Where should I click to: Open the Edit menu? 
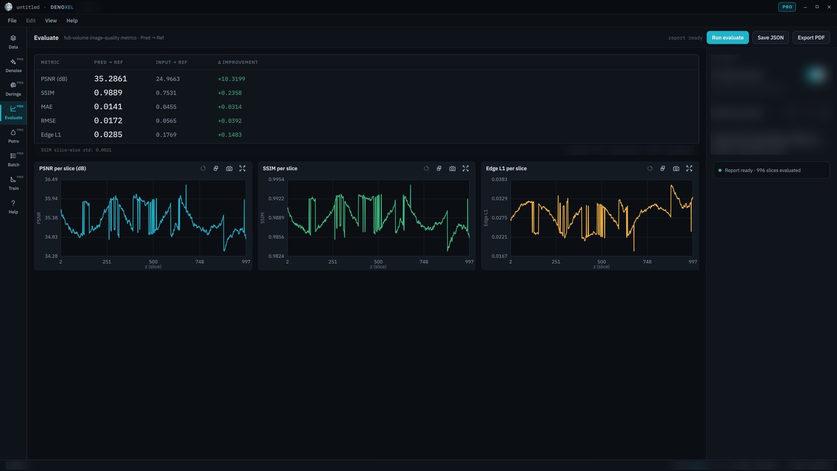31,20
